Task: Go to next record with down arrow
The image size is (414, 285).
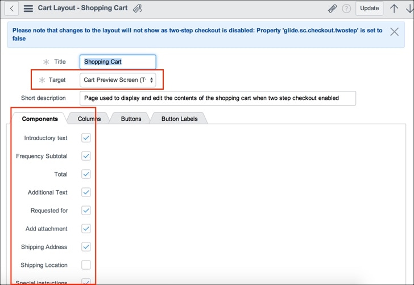Action: [x=409, y=9]
